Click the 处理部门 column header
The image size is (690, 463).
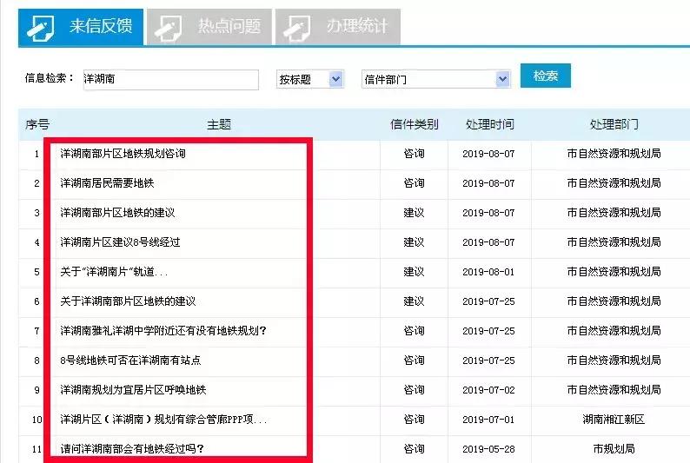click(x=614, y=124)
